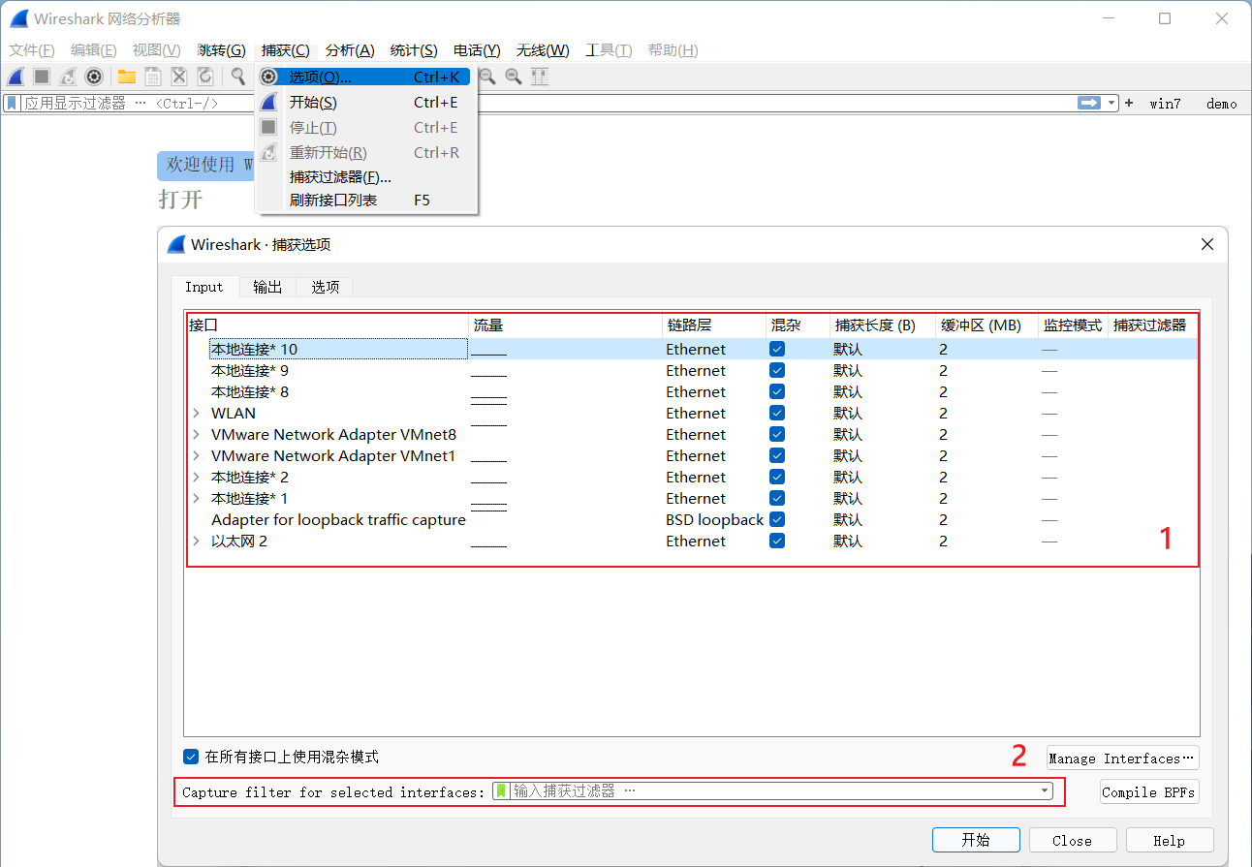The height and width of the screenshot is (867, 1252).
Task: Switch to the 选项 tab in dialog
Action: (326, 287)
